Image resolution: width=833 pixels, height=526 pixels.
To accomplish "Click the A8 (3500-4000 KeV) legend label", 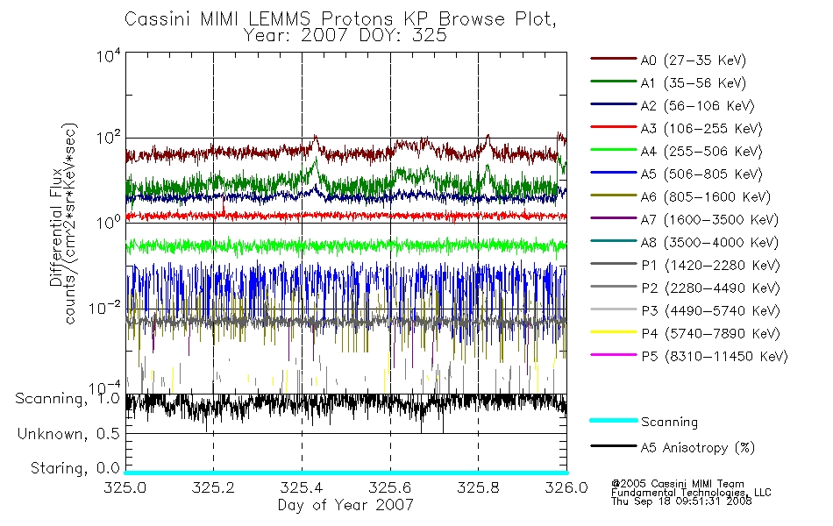I will [709, 243].
